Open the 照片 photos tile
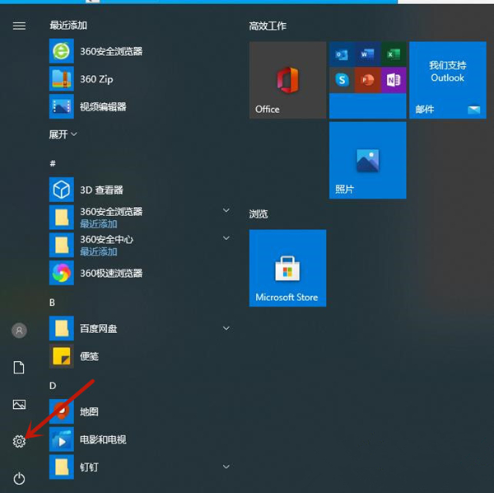 pyautogui.click(x=367, y=160)
